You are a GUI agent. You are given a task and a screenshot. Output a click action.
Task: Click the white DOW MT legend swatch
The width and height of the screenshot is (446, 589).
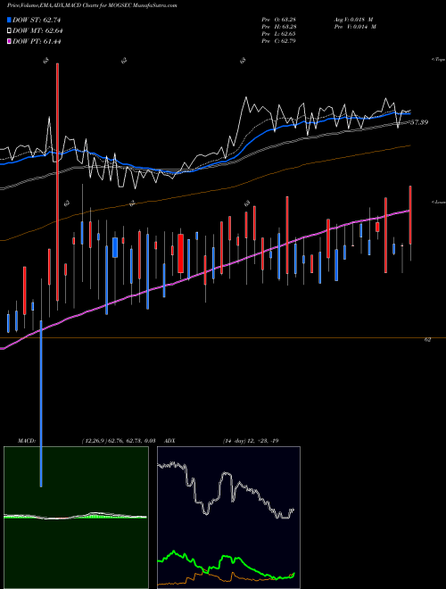(x=9, y=31)
